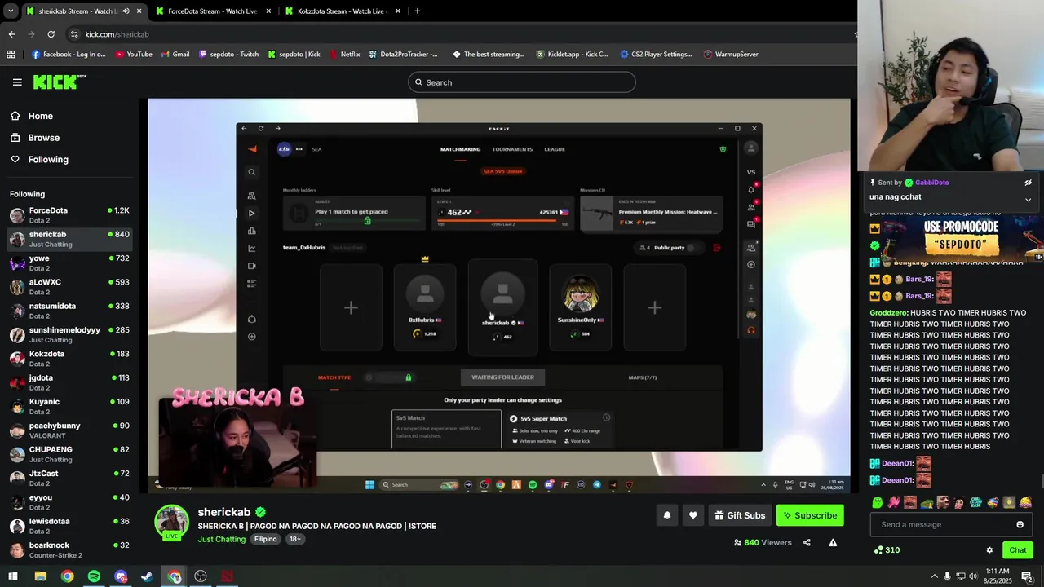Go back in browser history

[11, 34]
